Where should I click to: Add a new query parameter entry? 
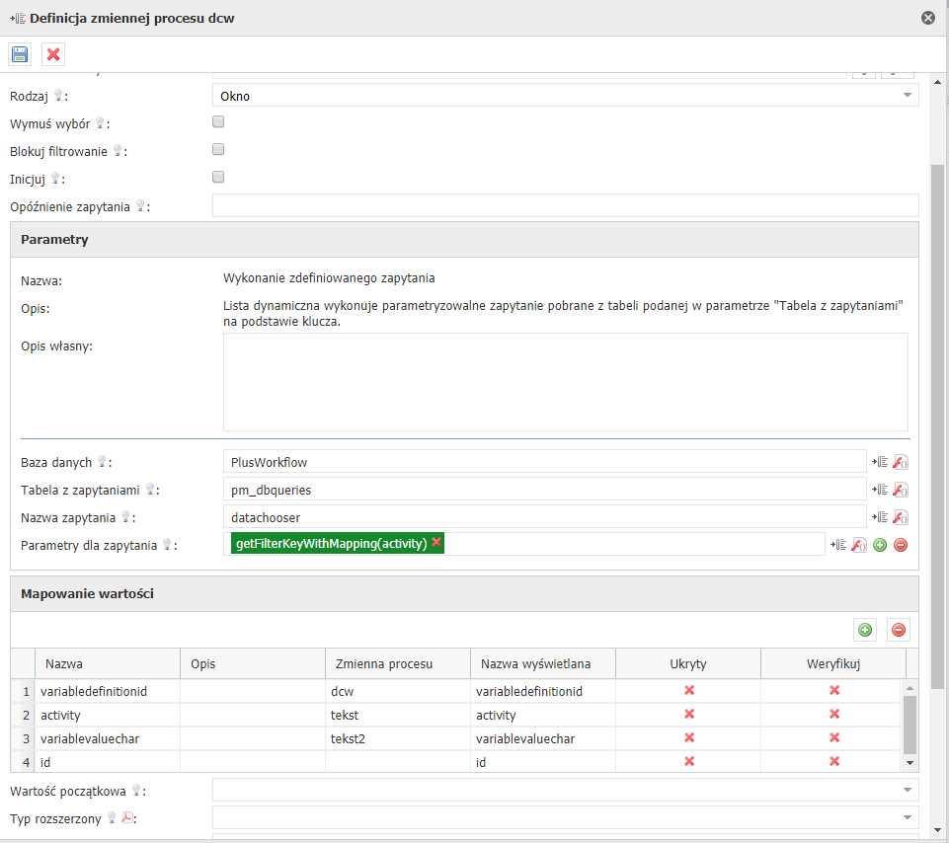(x=880, y=545)
